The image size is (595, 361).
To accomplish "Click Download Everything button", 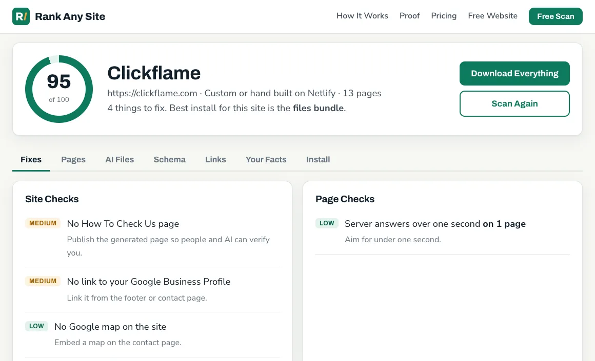I will point(514,74).
